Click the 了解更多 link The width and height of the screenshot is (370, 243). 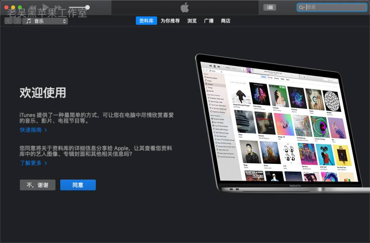(33, 163)
